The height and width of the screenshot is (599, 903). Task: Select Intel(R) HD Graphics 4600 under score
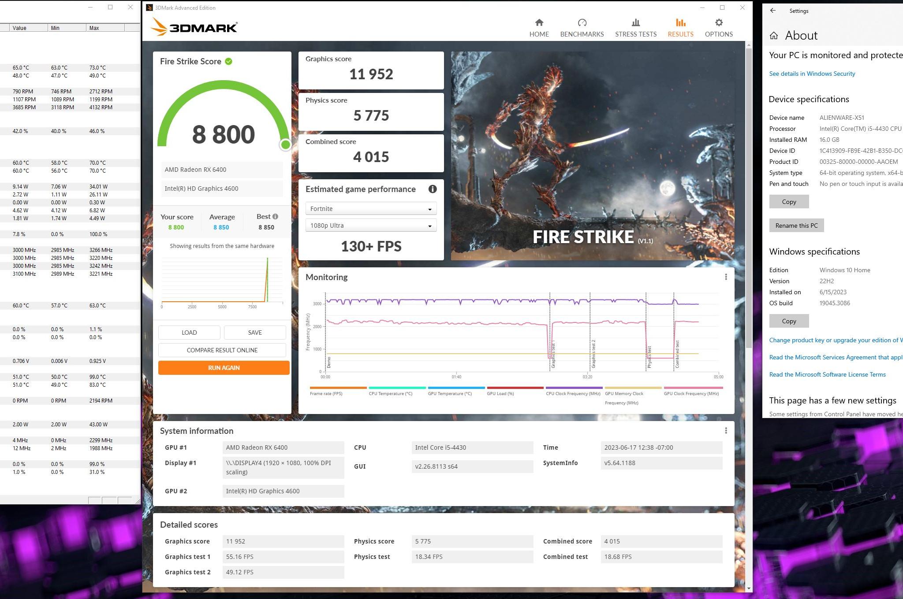click(x=222, y=189)
